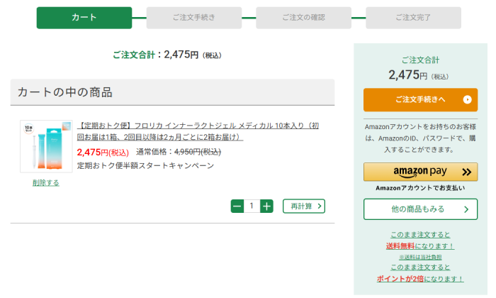The width and height of the screenshot is (496, 298).
Task: Select the カート step tab
Action: pos(84,18)
